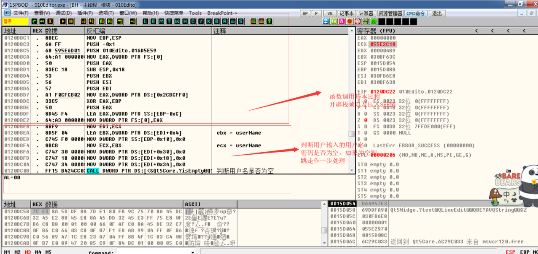Click the Pause execution toolbar icon
Image resolution: width=538 pixels, height=254 pixels.
coord(71,21)
